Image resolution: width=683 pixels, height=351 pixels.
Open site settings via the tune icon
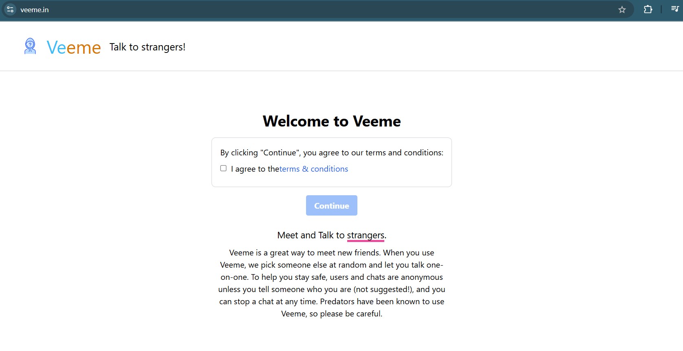point(10,9)
